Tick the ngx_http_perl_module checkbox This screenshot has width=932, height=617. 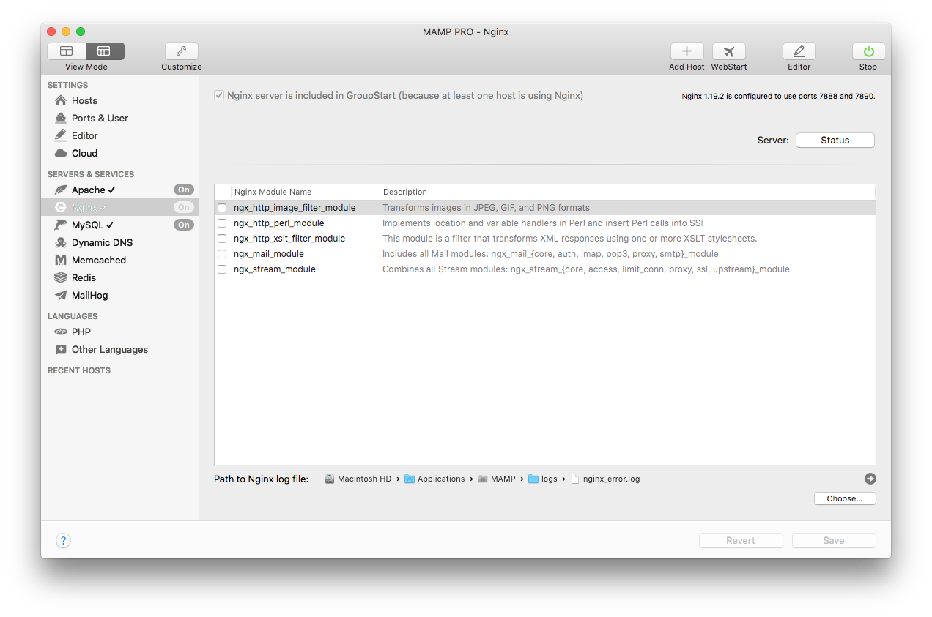click(x=222, y=223)
